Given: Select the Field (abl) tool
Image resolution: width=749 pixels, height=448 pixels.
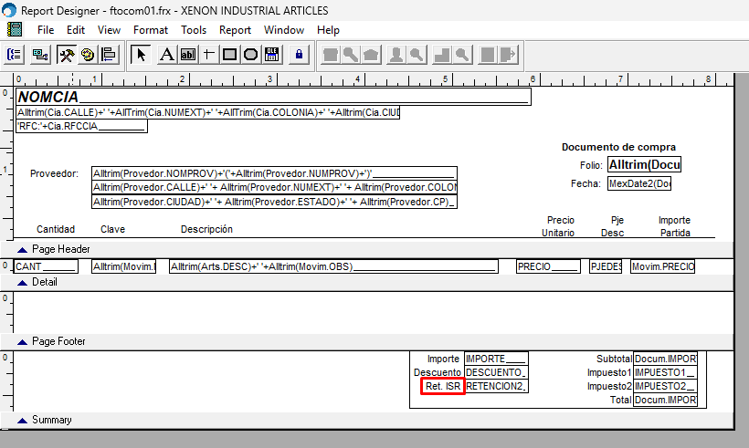Looking at the screenshot, I should [188, 55].
